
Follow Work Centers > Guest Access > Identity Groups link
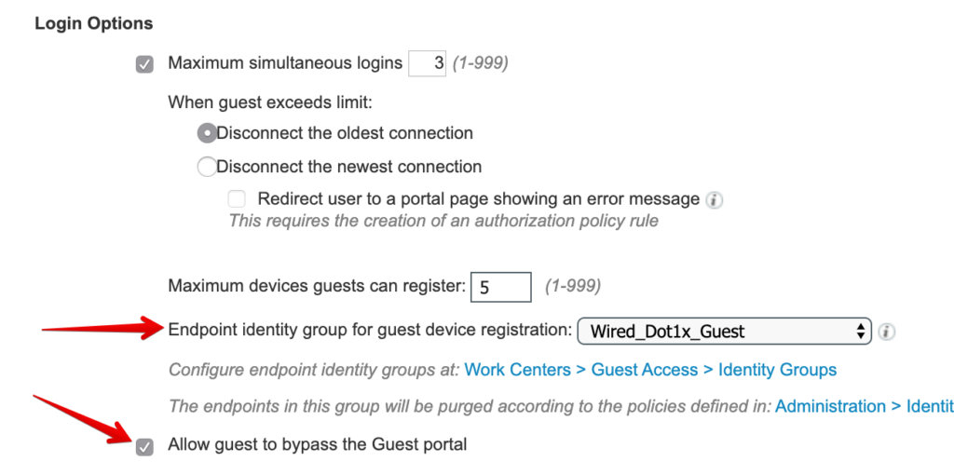click(650, 370)
